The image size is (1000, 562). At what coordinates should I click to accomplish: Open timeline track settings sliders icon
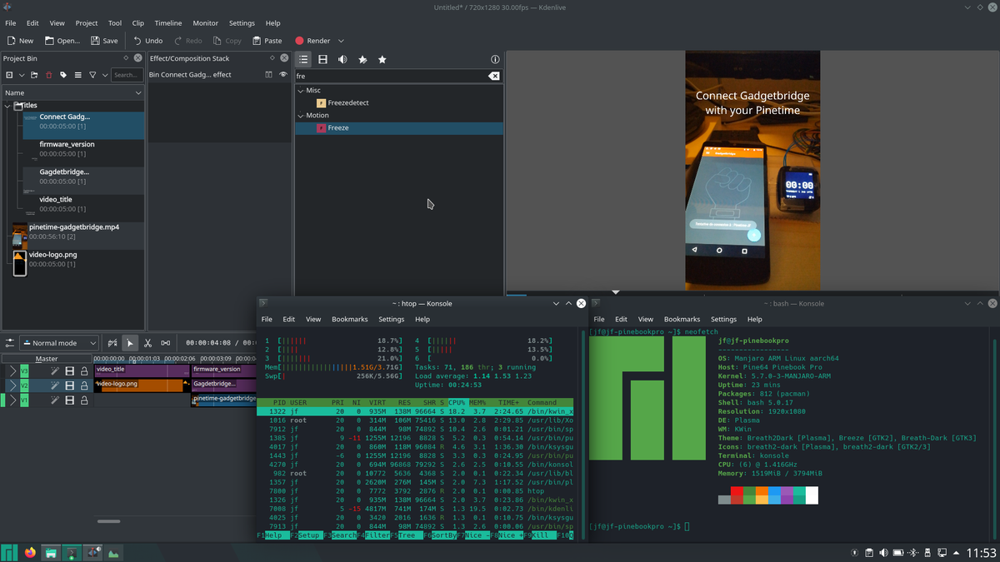tap(10, 343)
